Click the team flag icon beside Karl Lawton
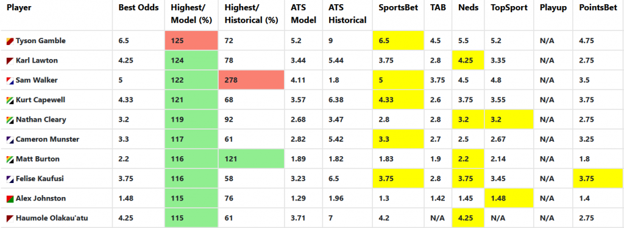 coord(10,61)
